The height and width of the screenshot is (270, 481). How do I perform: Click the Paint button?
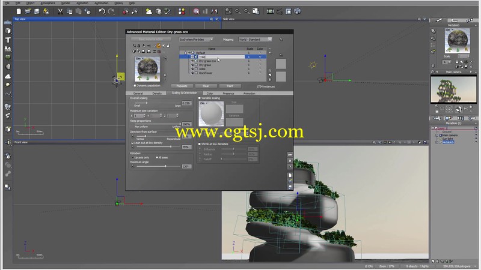[230, 86]
